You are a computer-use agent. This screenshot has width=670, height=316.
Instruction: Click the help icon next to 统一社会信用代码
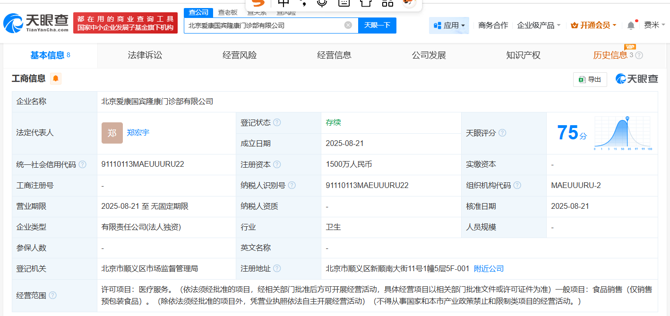(x=83, y=165)
